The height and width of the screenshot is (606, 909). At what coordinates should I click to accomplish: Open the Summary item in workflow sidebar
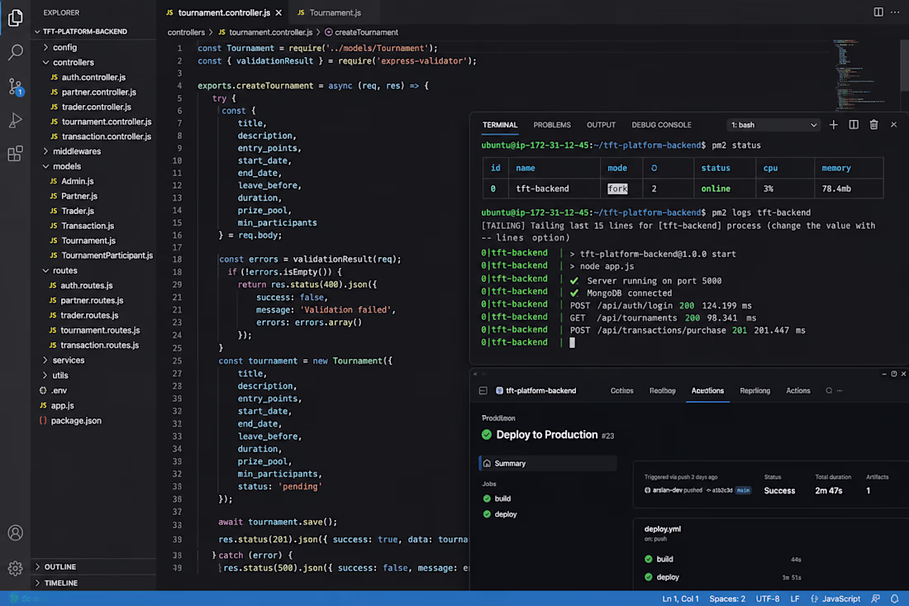(549, 463)
